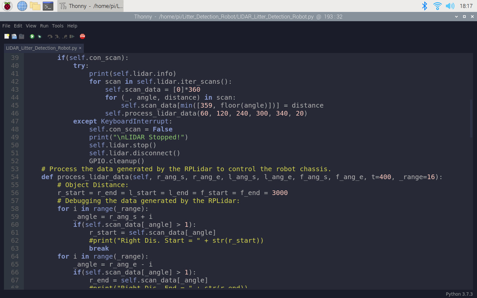Close the LIDAR_Litter_Detection_Robot.py editor tab
This screenshot has height=298, width=477.
point(80,48)
